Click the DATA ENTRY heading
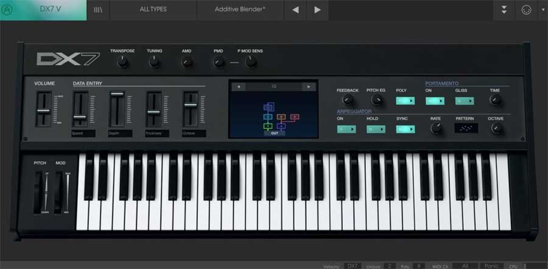Screen dimensions: 548x269 [87, 83]
